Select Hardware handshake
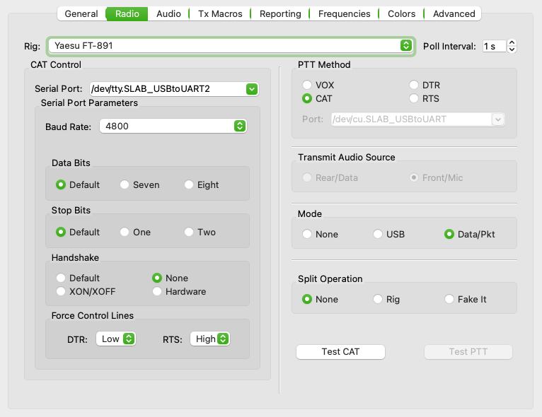This screenshot has width=542, height=417. 179,291
